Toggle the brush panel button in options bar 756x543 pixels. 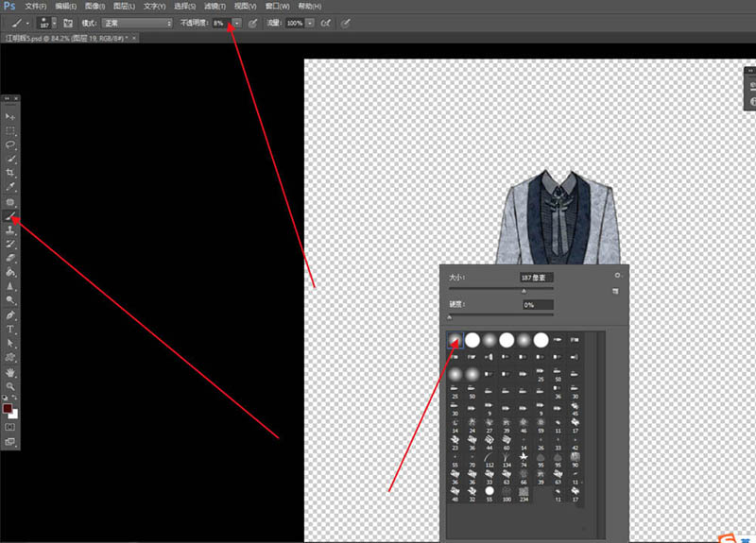coord(68,22)
